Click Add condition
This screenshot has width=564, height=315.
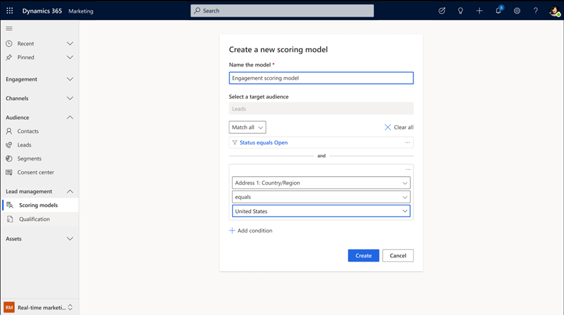pos(255,230)
